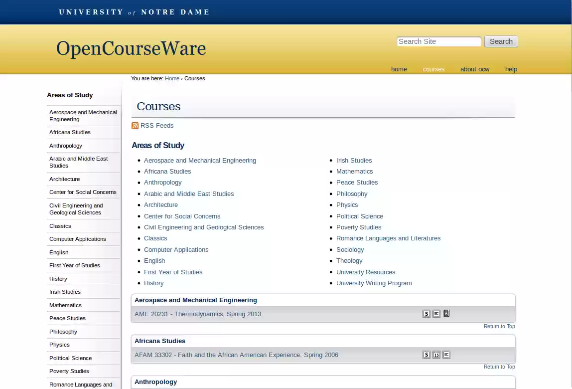The image size is (572, 389).
Task: Click the calendar icon next to AFAM 33302
Action: coord(436,355)
